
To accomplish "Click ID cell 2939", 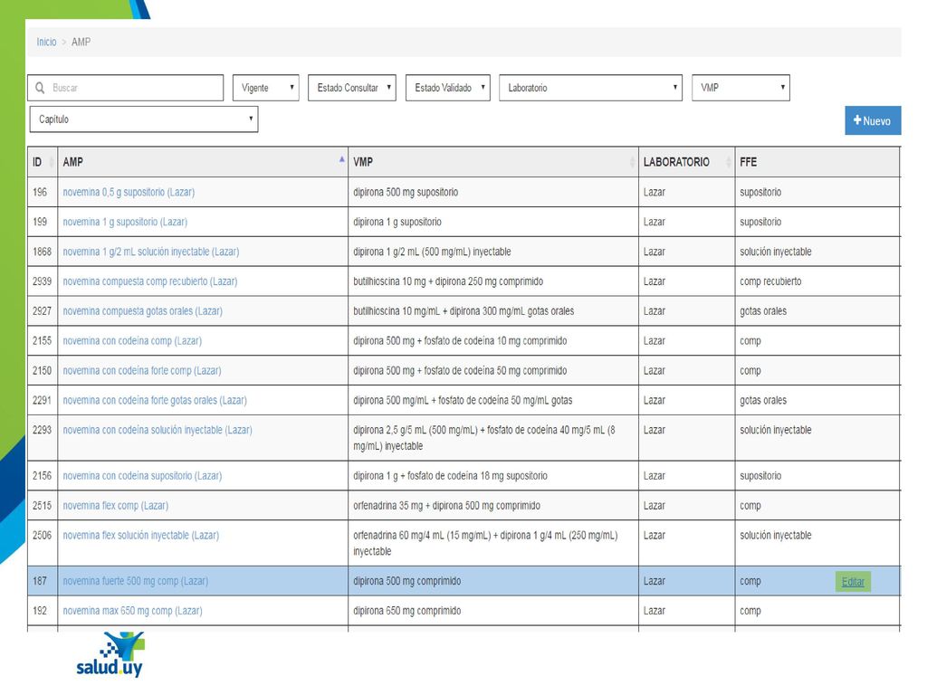I will pyautogui.click(x=42, y=281).
